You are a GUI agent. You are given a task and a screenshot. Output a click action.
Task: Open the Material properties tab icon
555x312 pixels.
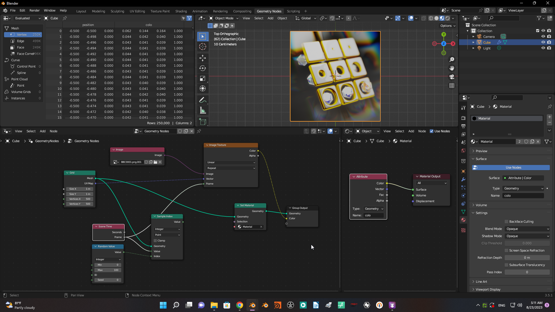[463, 220]
